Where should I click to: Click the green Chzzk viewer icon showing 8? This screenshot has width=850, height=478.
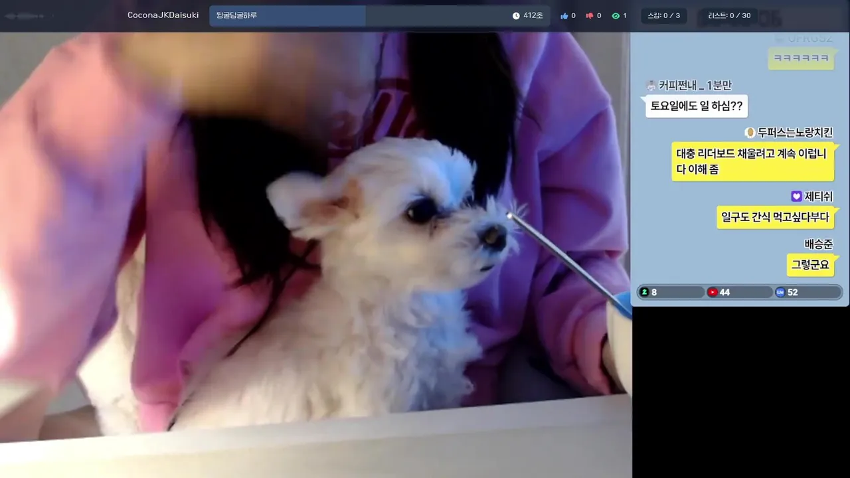644,292
